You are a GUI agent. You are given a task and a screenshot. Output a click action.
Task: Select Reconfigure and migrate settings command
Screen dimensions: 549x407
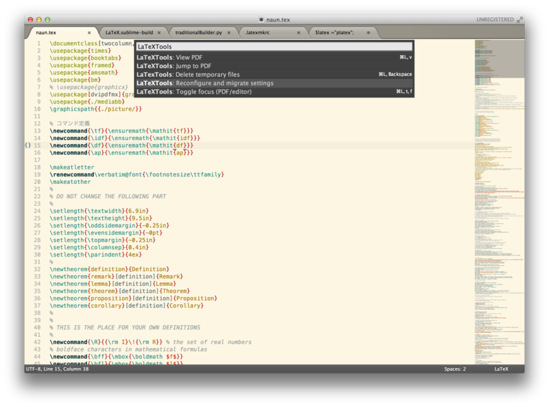[274, 83]
